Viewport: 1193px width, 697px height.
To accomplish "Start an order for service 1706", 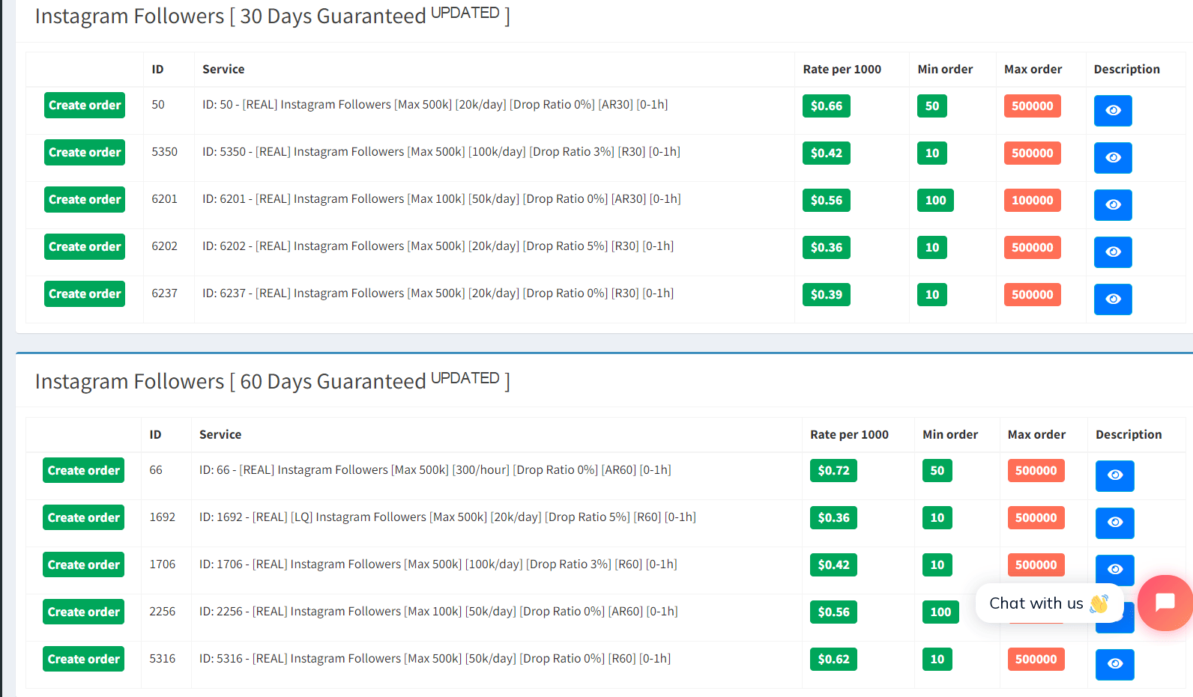I will [x=83, y=565].
